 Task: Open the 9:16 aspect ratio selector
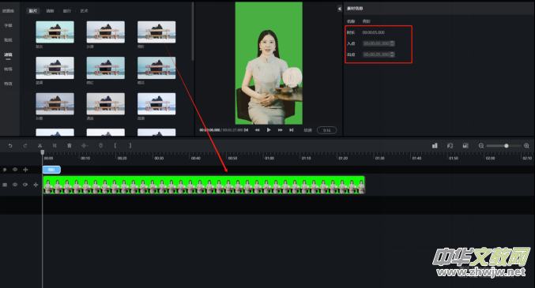(326, 130)
